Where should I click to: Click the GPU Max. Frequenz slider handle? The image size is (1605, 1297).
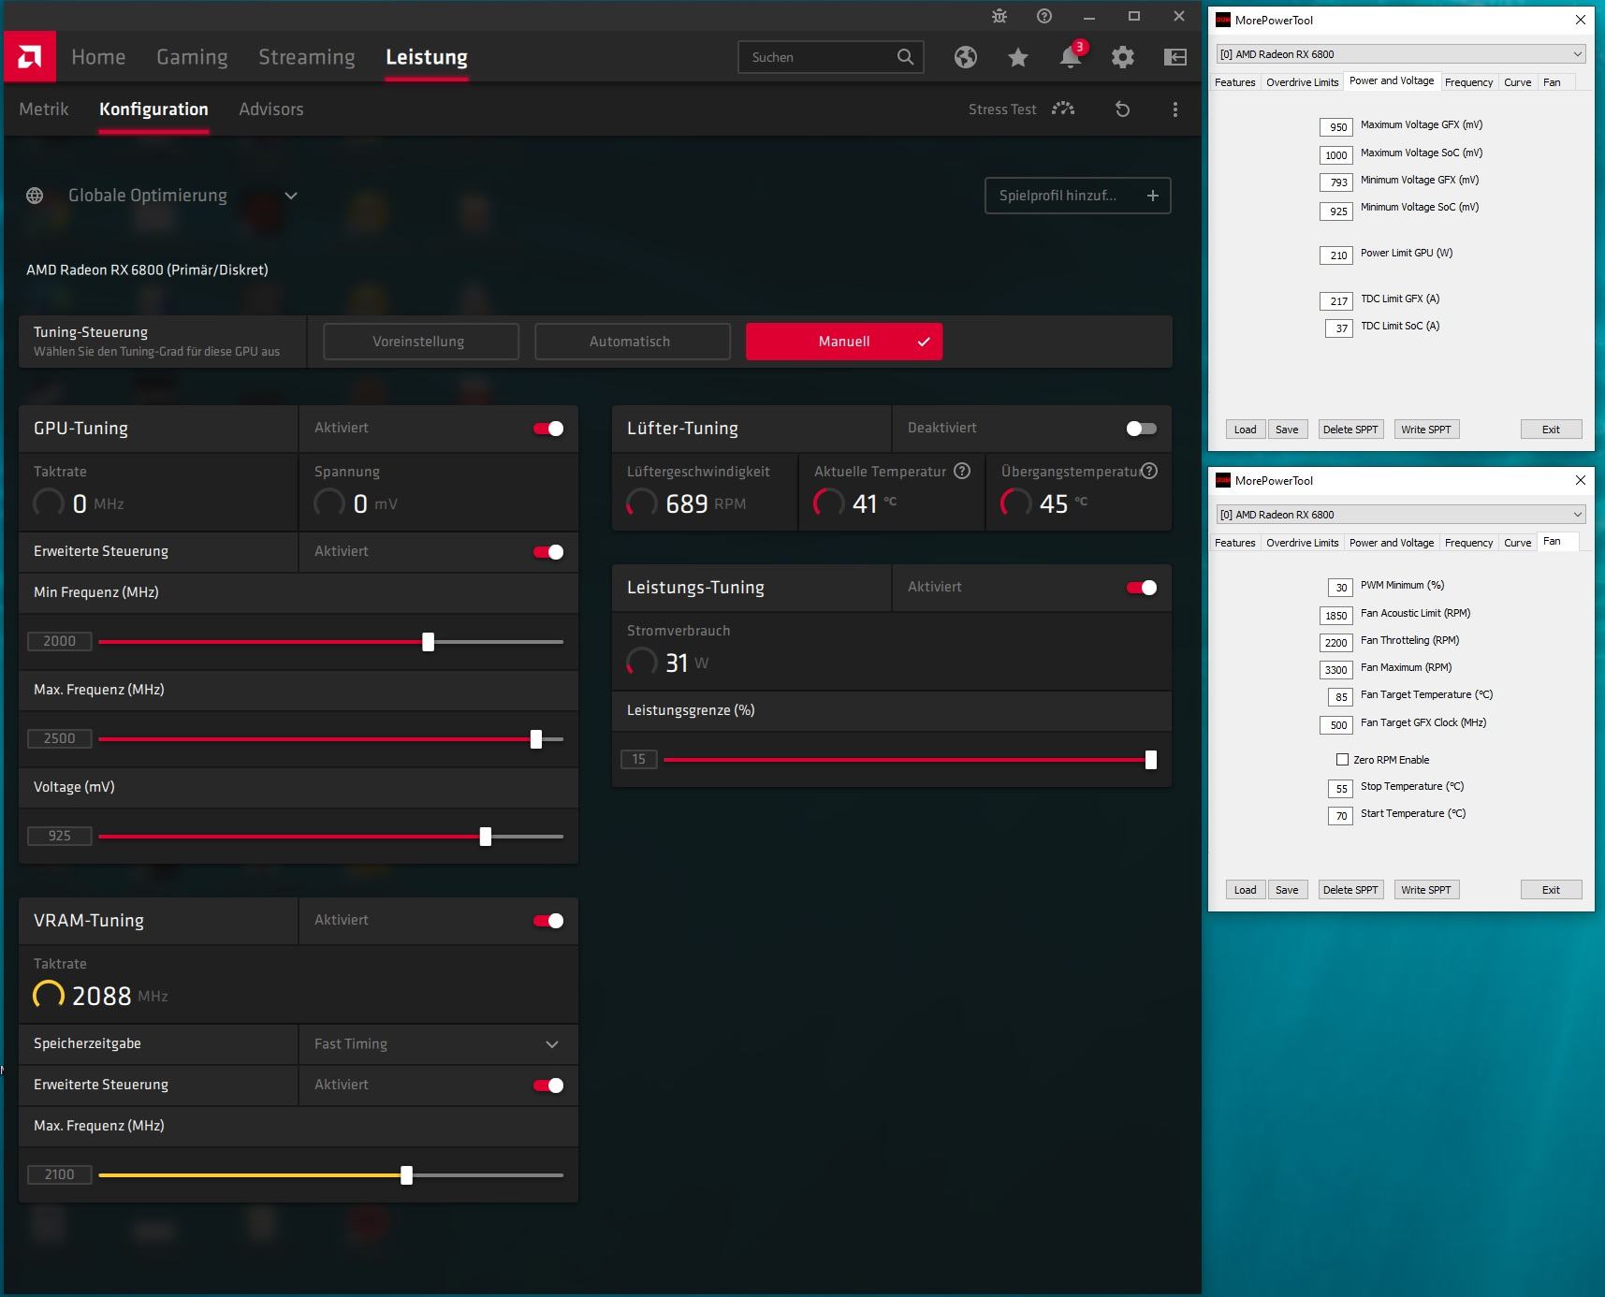(x=536, y=739)
